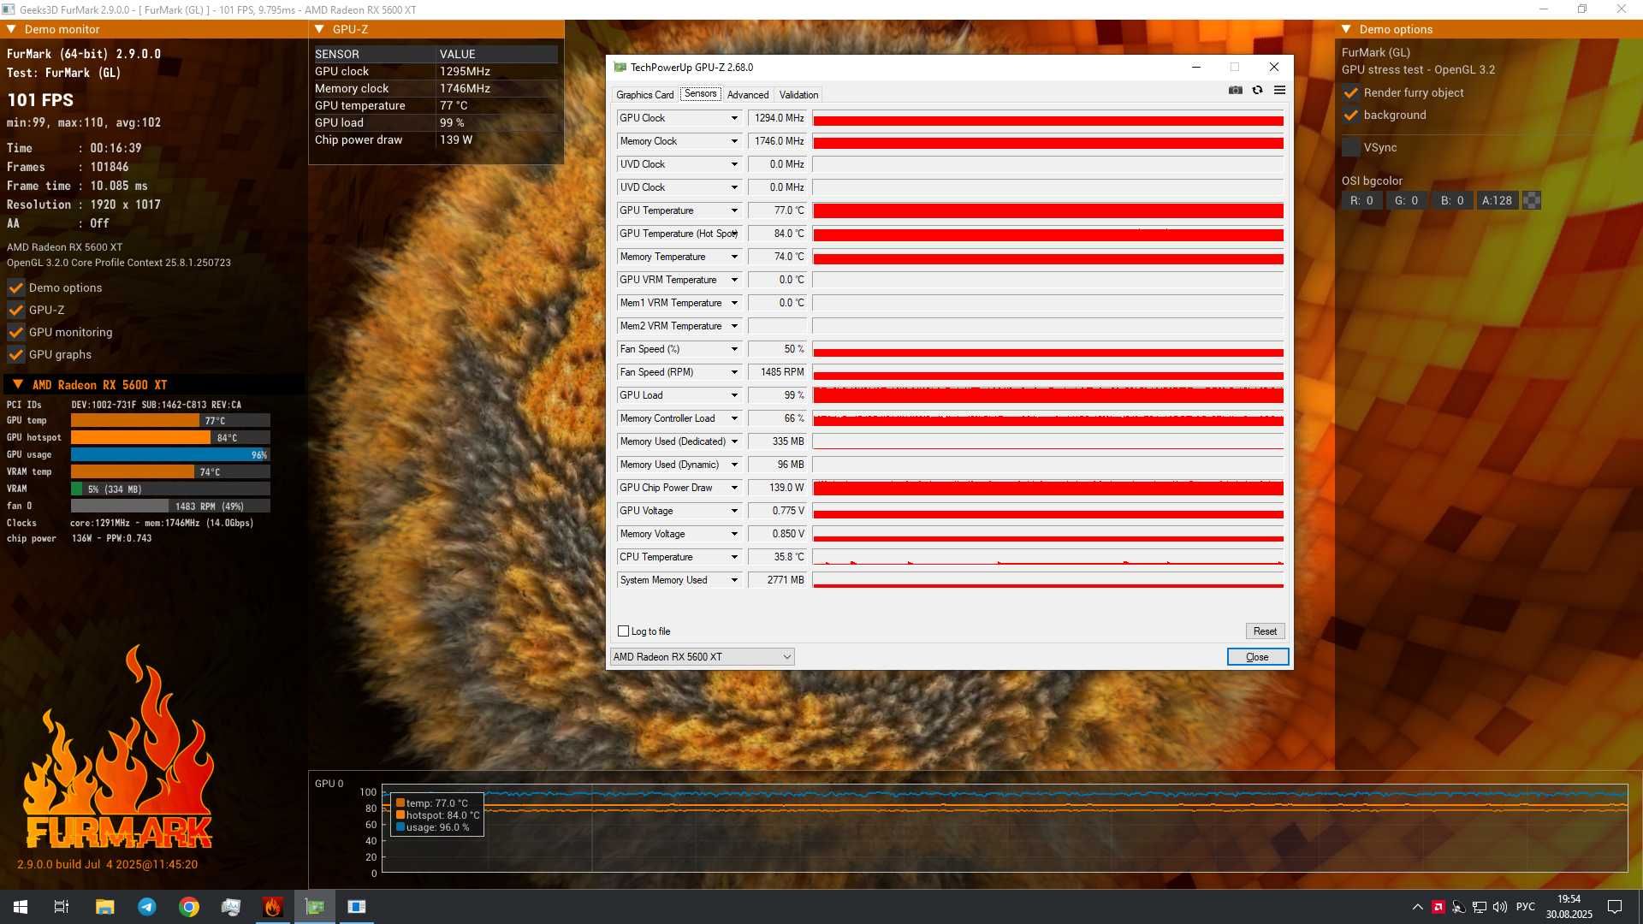Click the volume speaker tray icon
1643x924 pixels.
point(1500,907)
